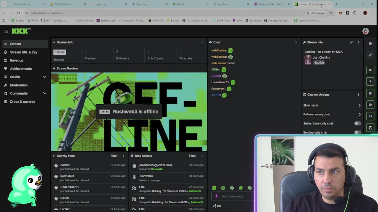Viewport: 378px width, 212px height.
Task: Click the document icon in the right rail
Action: [370, 93]
